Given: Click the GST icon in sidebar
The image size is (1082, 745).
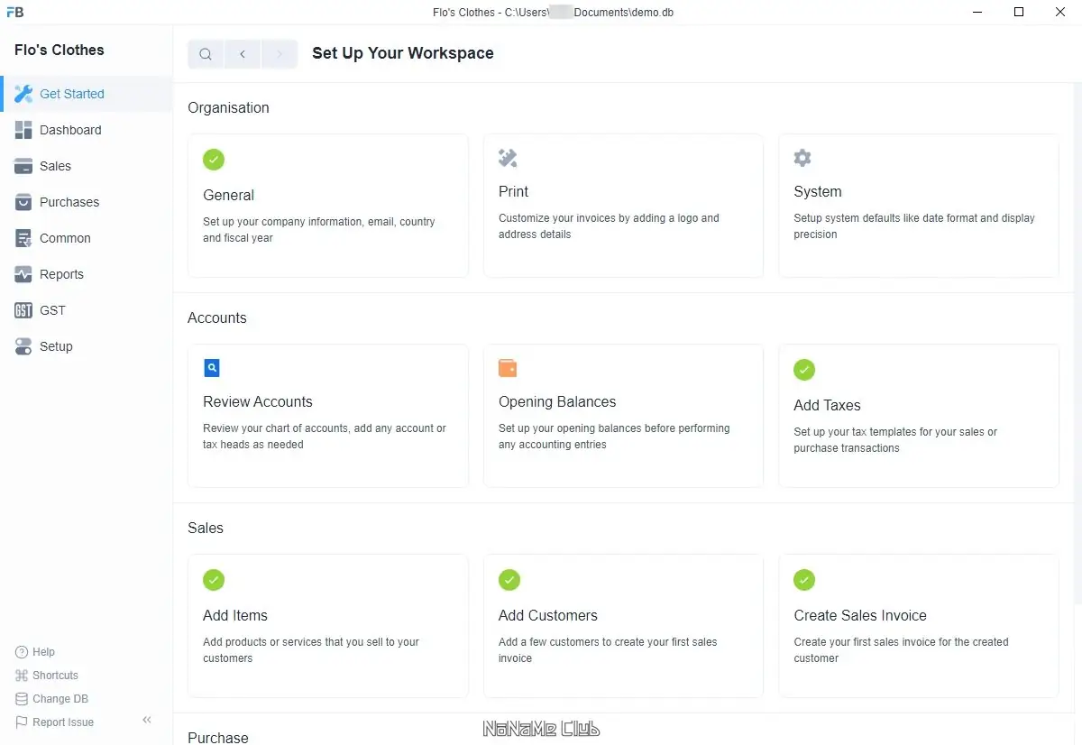Looking at the screenshot, I should pos(23,310).
